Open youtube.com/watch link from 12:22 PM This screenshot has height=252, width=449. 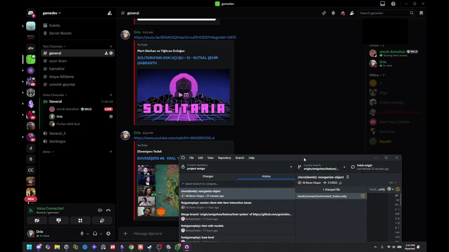click(x=174, y=138)
